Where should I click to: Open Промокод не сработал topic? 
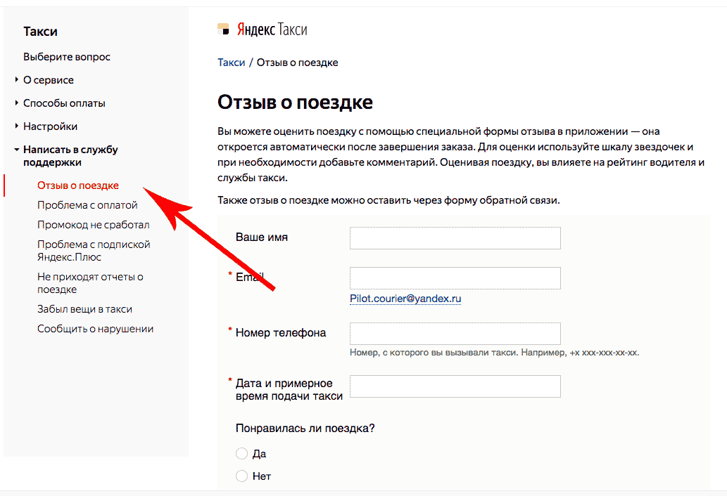pos(93,225)
